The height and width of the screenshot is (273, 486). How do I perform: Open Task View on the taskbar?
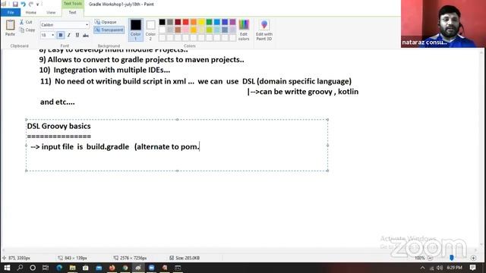[46, 268]
